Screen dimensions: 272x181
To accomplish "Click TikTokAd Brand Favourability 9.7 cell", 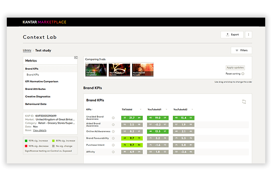I will coord(132,138).
